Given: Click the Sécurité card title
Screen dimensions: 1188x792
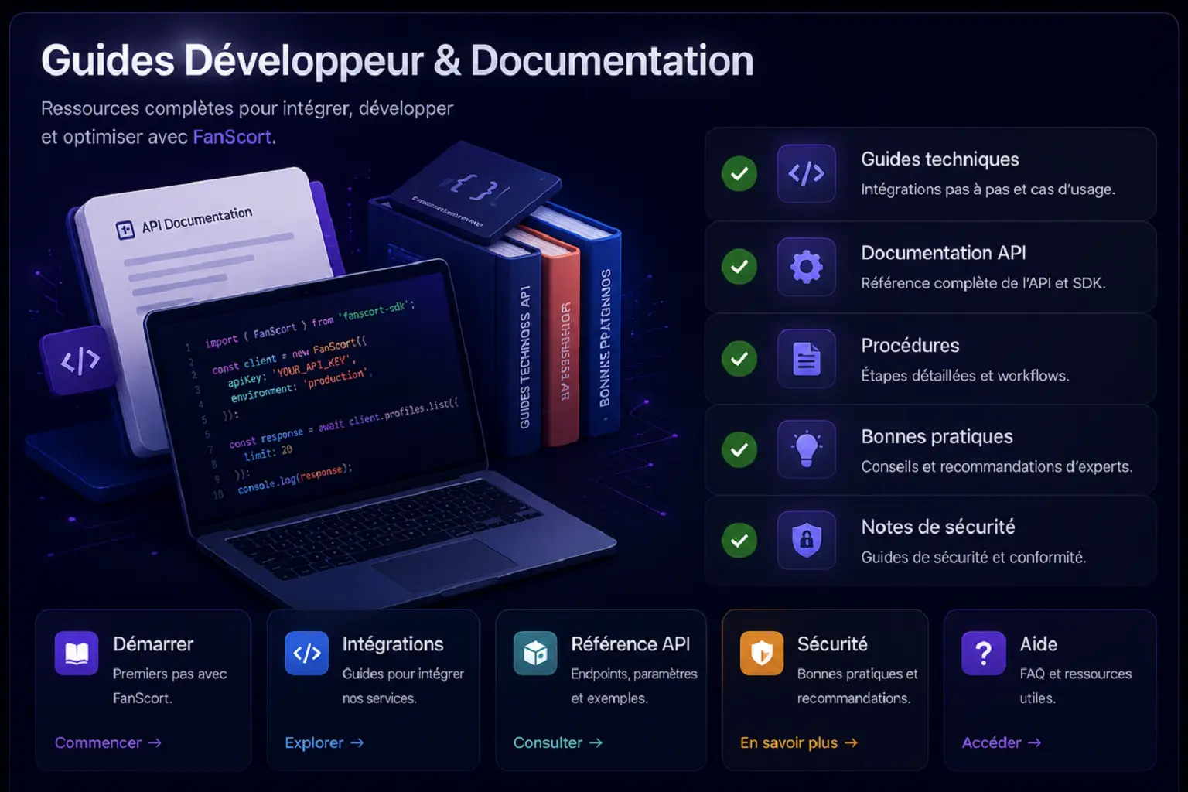Looking at the screenshot, I should (x=832, y=644).
